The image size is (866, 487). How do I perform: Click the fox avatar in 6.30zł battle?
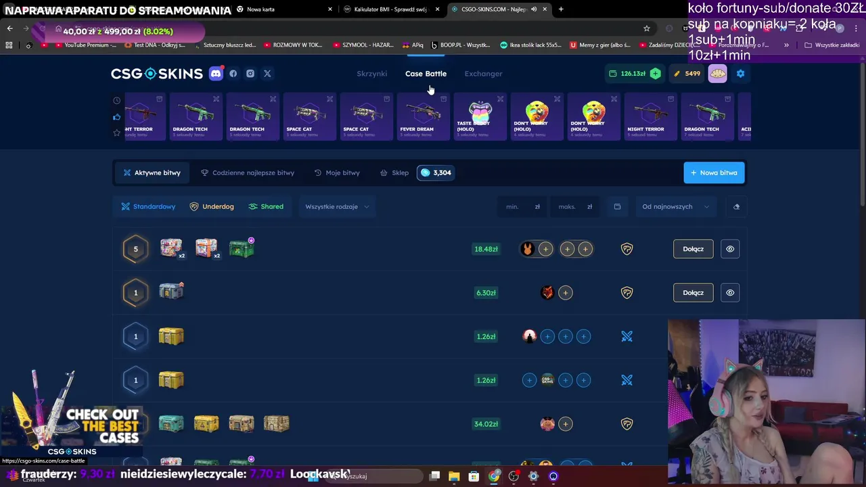547,293
